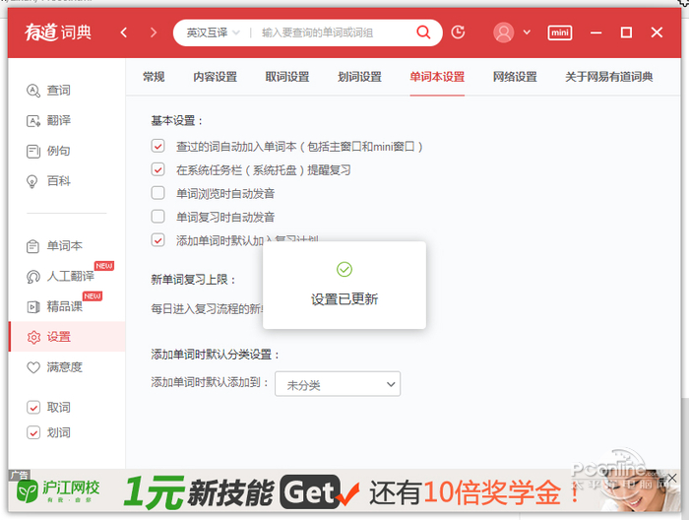The width and height of the screenshot is (689, 520).
Task: Enable 单词复习时自动发音
Action: pos(157,217)
